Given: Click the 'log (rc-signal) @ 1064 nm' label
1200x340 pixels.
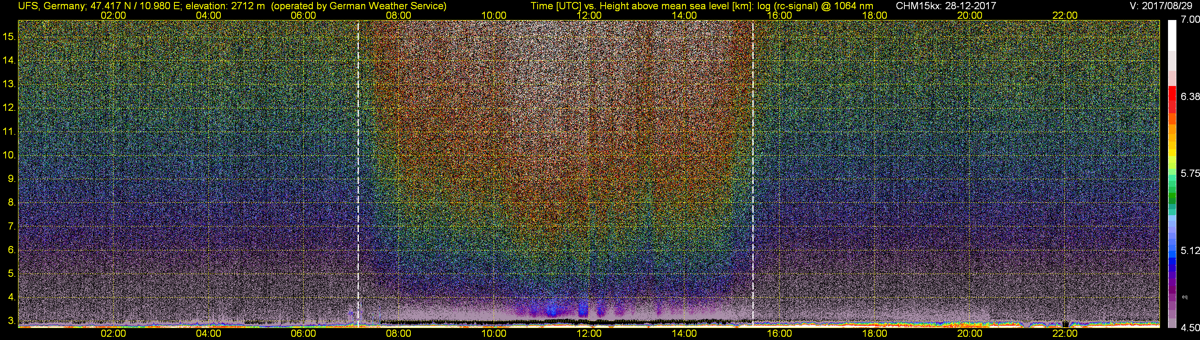Looking at the screenshot, I should (815, 6).
